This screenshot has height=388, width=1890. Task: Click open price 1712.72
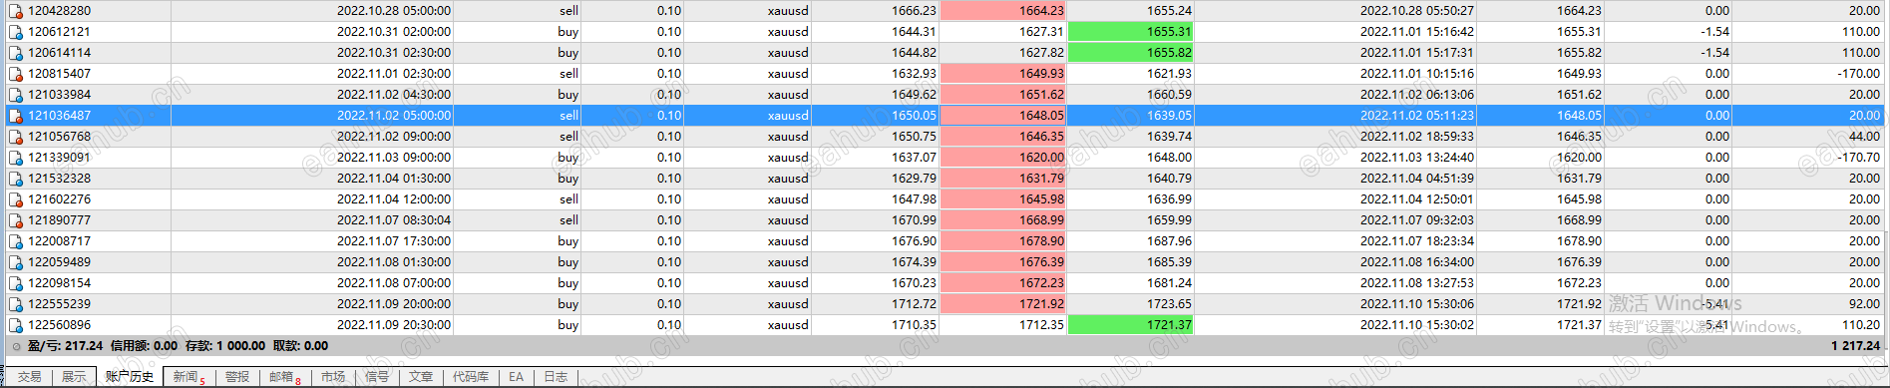914,304
